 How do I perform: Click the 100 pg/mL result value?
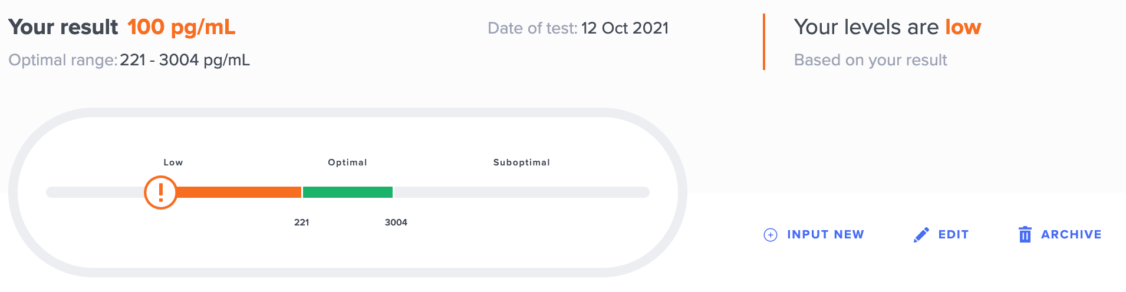pos(181,27)
